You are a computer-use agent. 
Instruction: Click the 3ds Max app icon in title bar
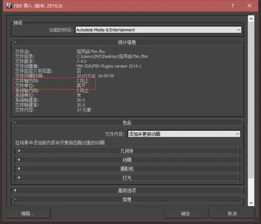(9, 6)
